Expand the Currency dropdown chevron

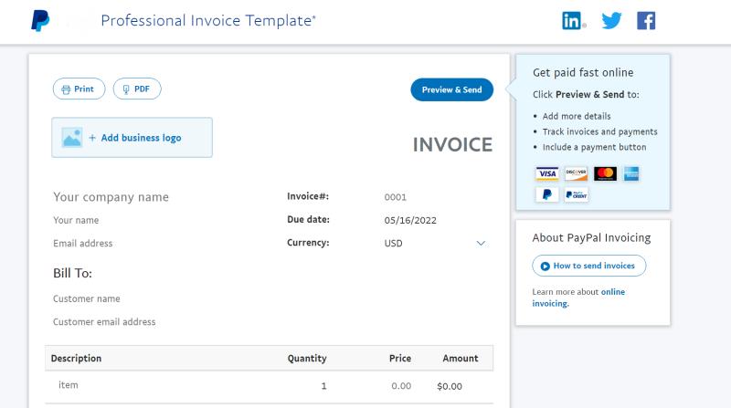coord(481,243)
